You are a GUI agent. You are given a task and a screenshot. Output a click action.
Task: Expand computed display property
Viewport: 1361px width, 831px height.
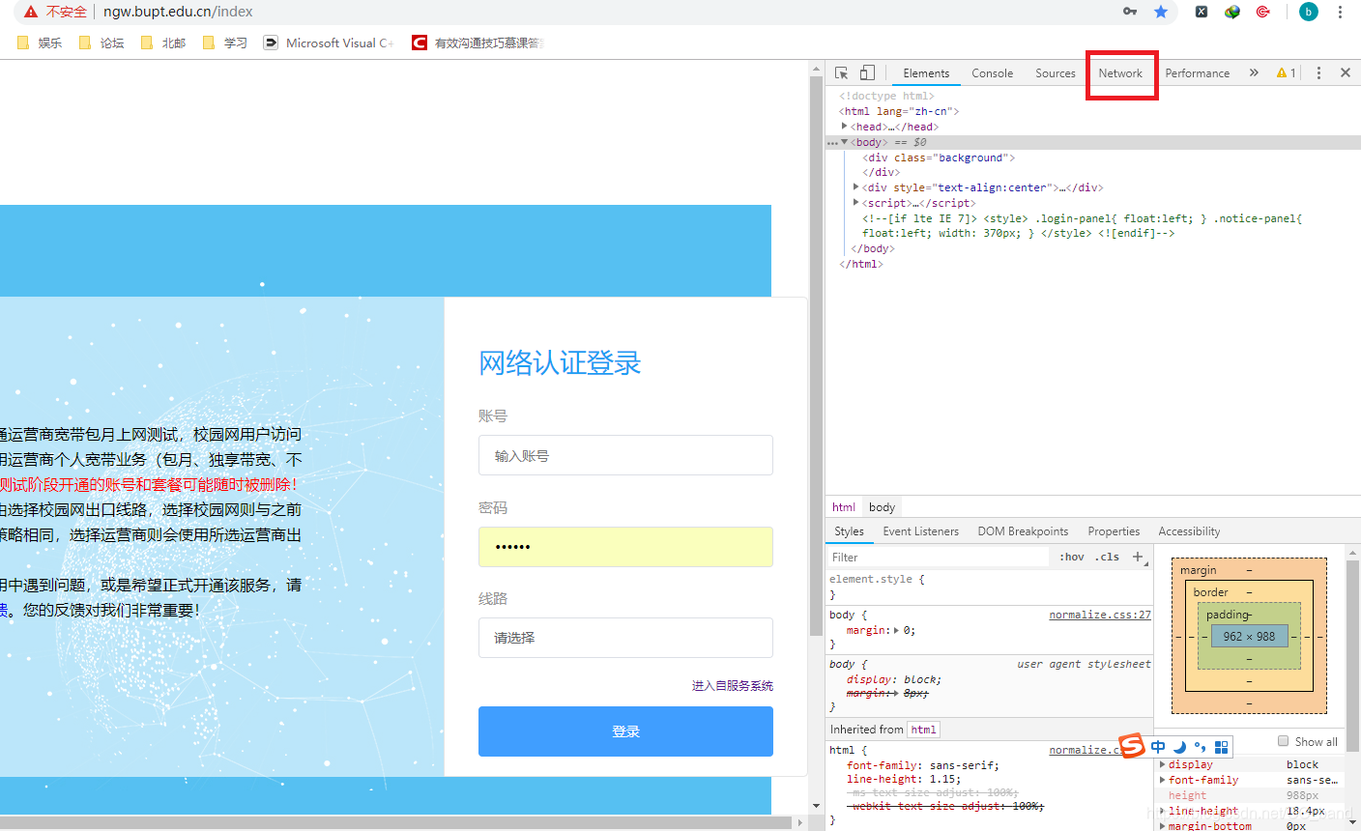pos(1163,764)
